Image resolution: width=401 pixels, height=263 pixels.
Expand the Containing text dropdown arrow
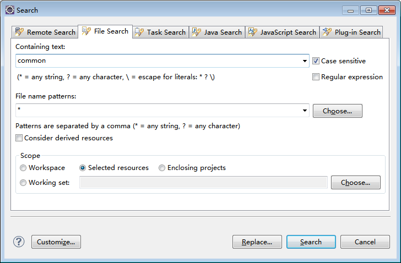(x=305, y=61)
